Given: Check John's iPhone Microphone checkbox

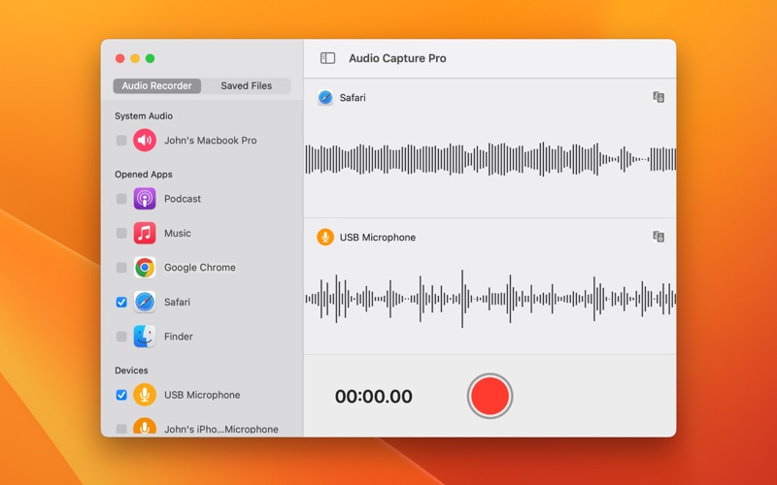Looking at the screenshot, I should pyautogui.click(x=121, y=429).
